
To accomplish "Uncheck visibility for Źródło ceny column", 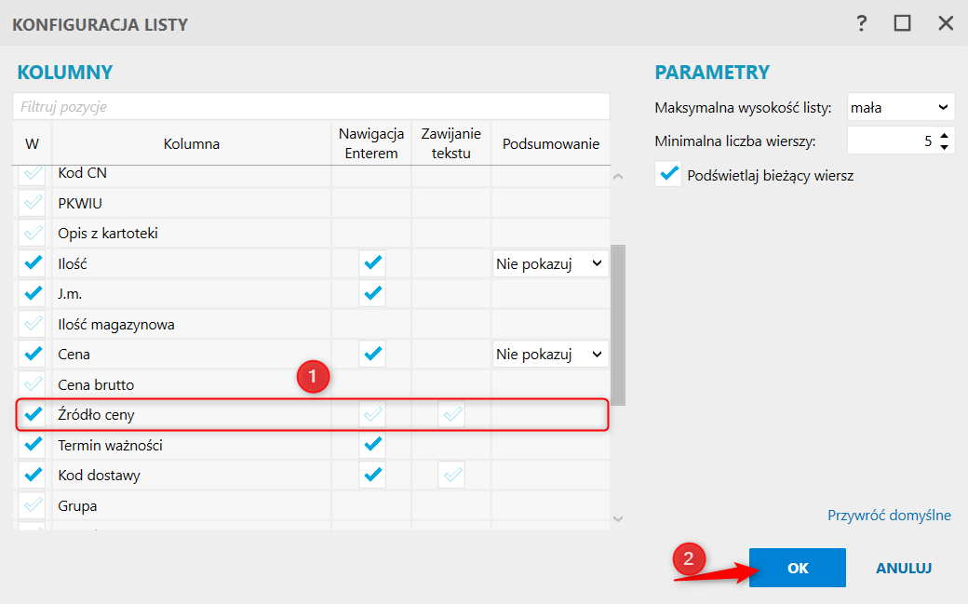I will (33, 414).
